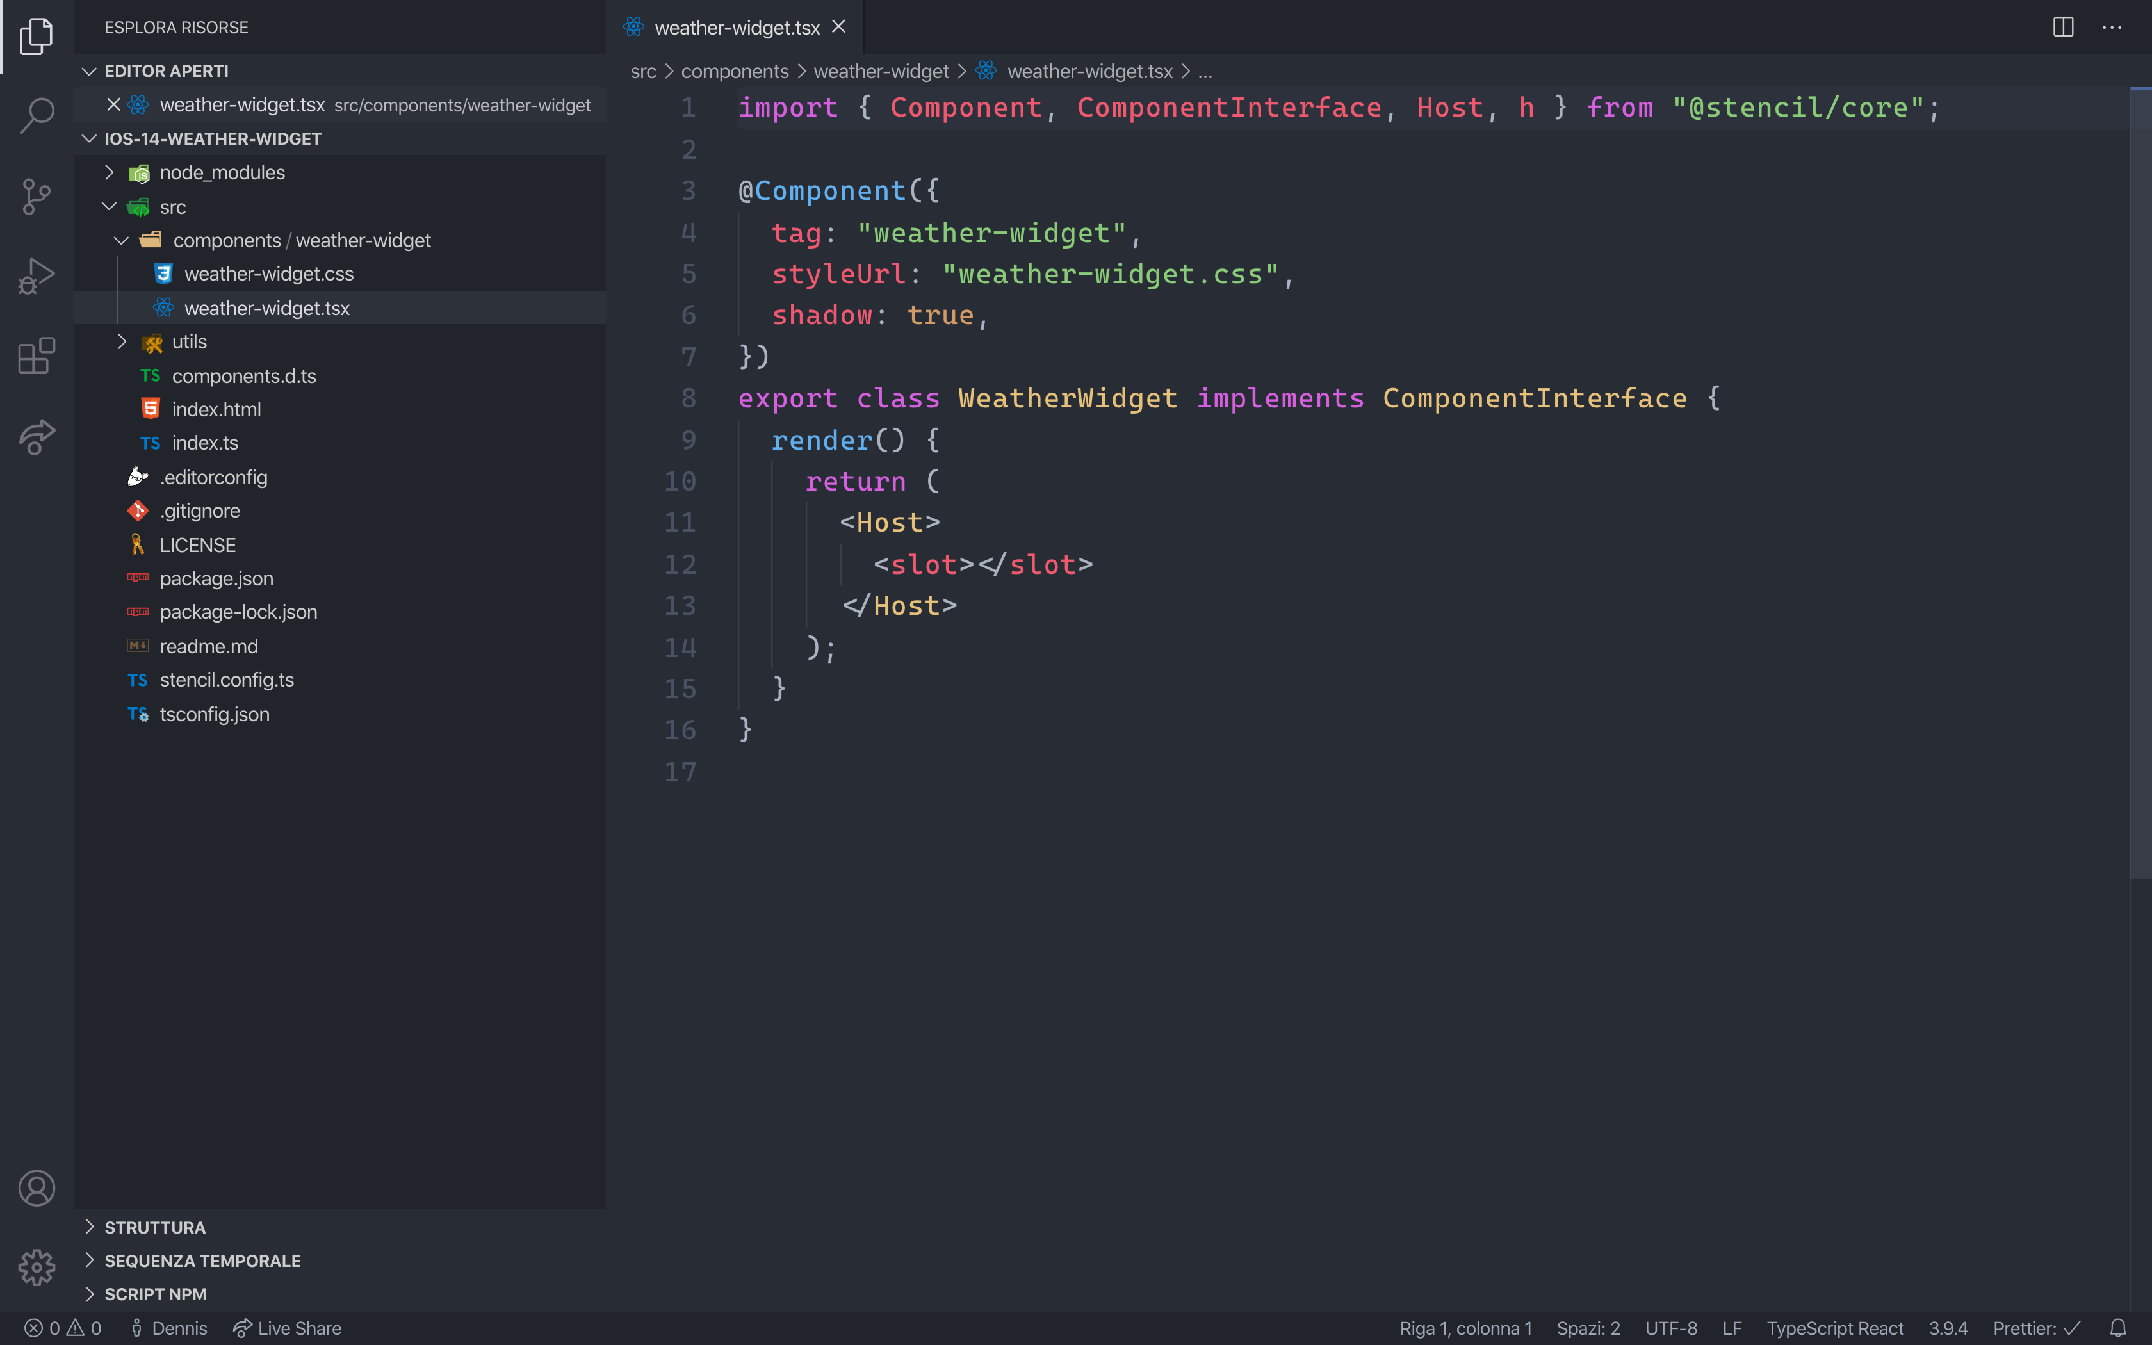Open the Source Control view
The height and width of the screenshot is (1345, 2152).
37,196
